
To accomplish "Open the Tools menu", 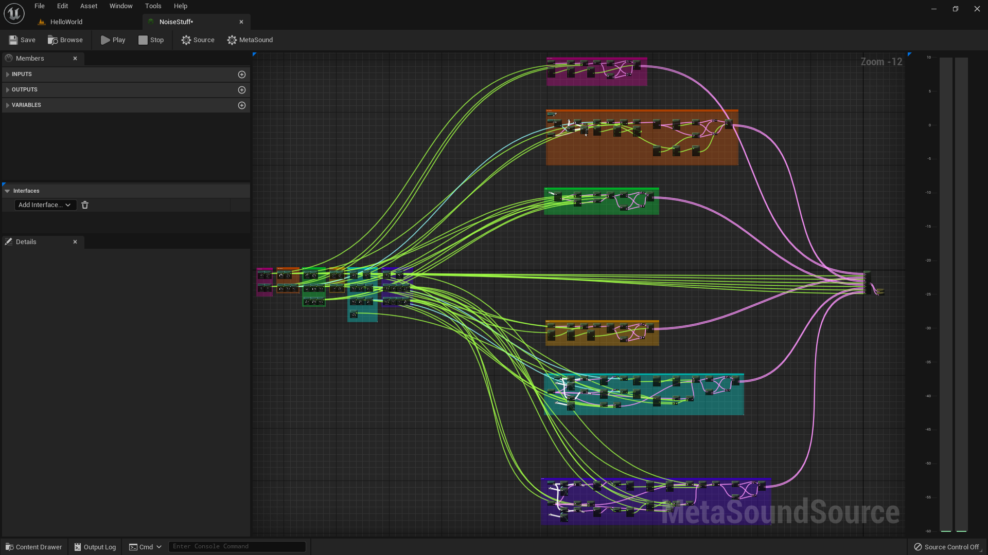I will pos(153,6).
